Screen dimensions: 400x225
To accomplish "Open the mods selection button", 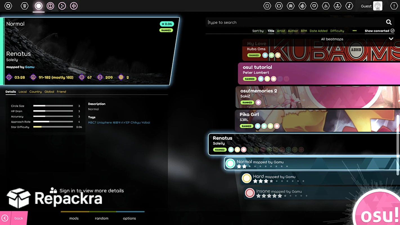I will [74, 218].
